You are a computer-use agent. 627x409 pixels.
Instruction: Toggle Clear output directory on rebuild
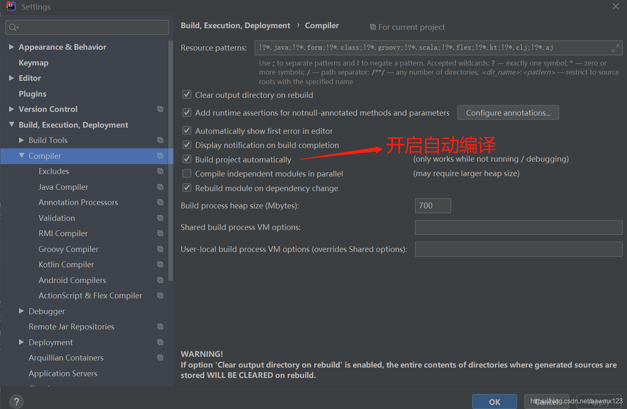tap(187, 94)
